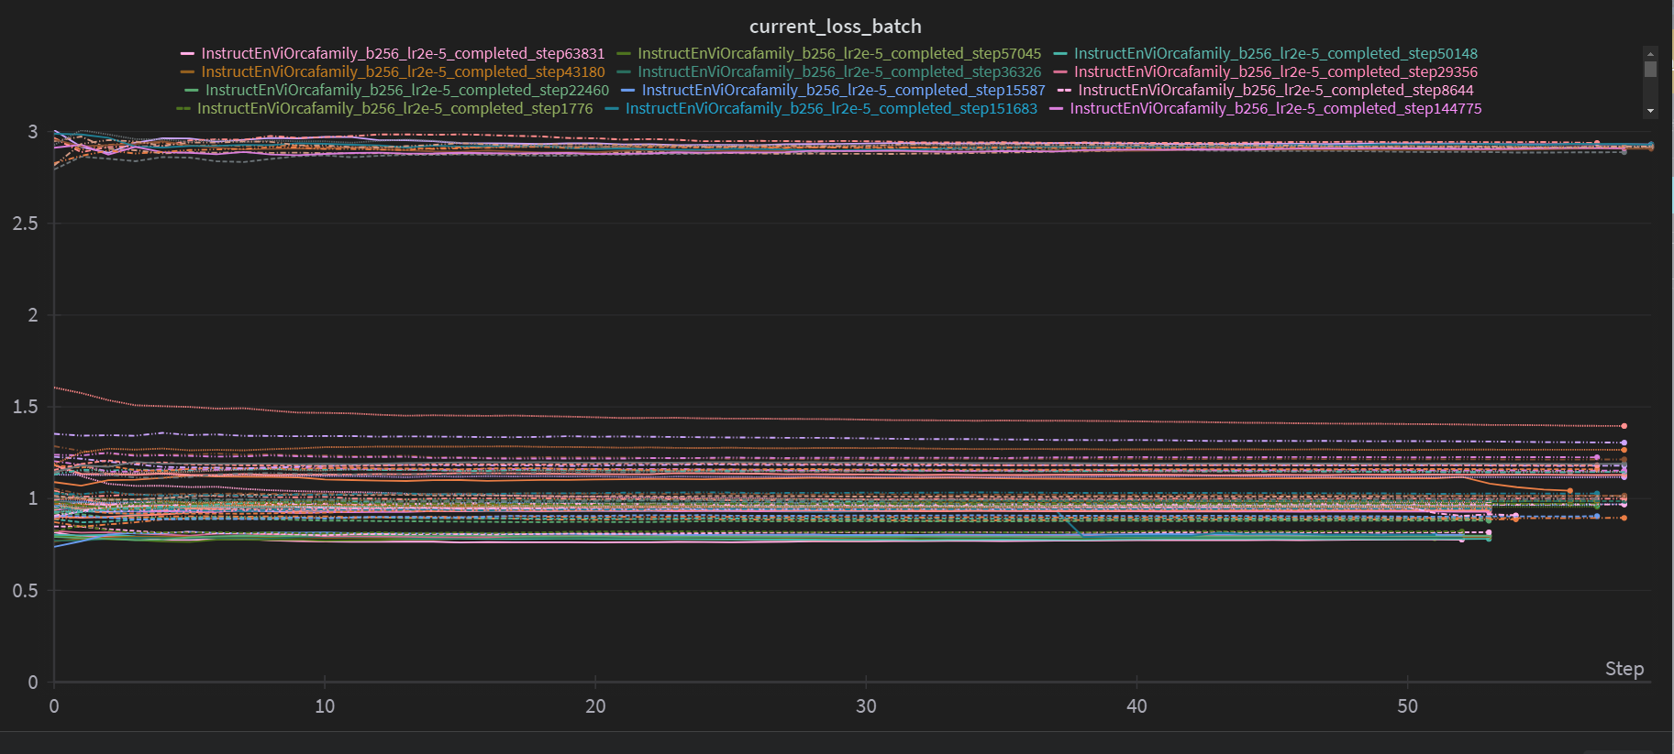Pick the step8644 dashed legend entry
Screen dimensions: 1674x754
[x=1275, y=91]
